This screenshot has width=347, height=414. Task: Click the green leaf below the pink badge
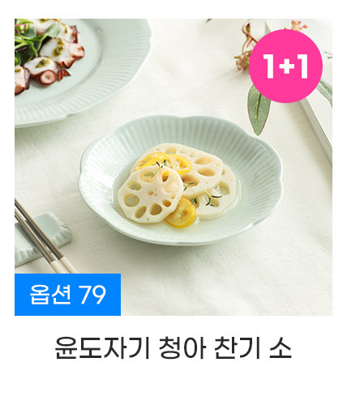click(258, 110)
